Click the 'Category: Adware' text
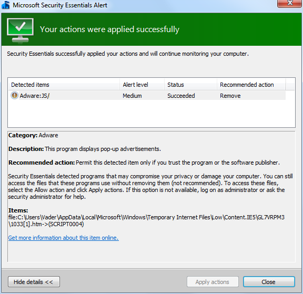303x294 pixels. 33,135
